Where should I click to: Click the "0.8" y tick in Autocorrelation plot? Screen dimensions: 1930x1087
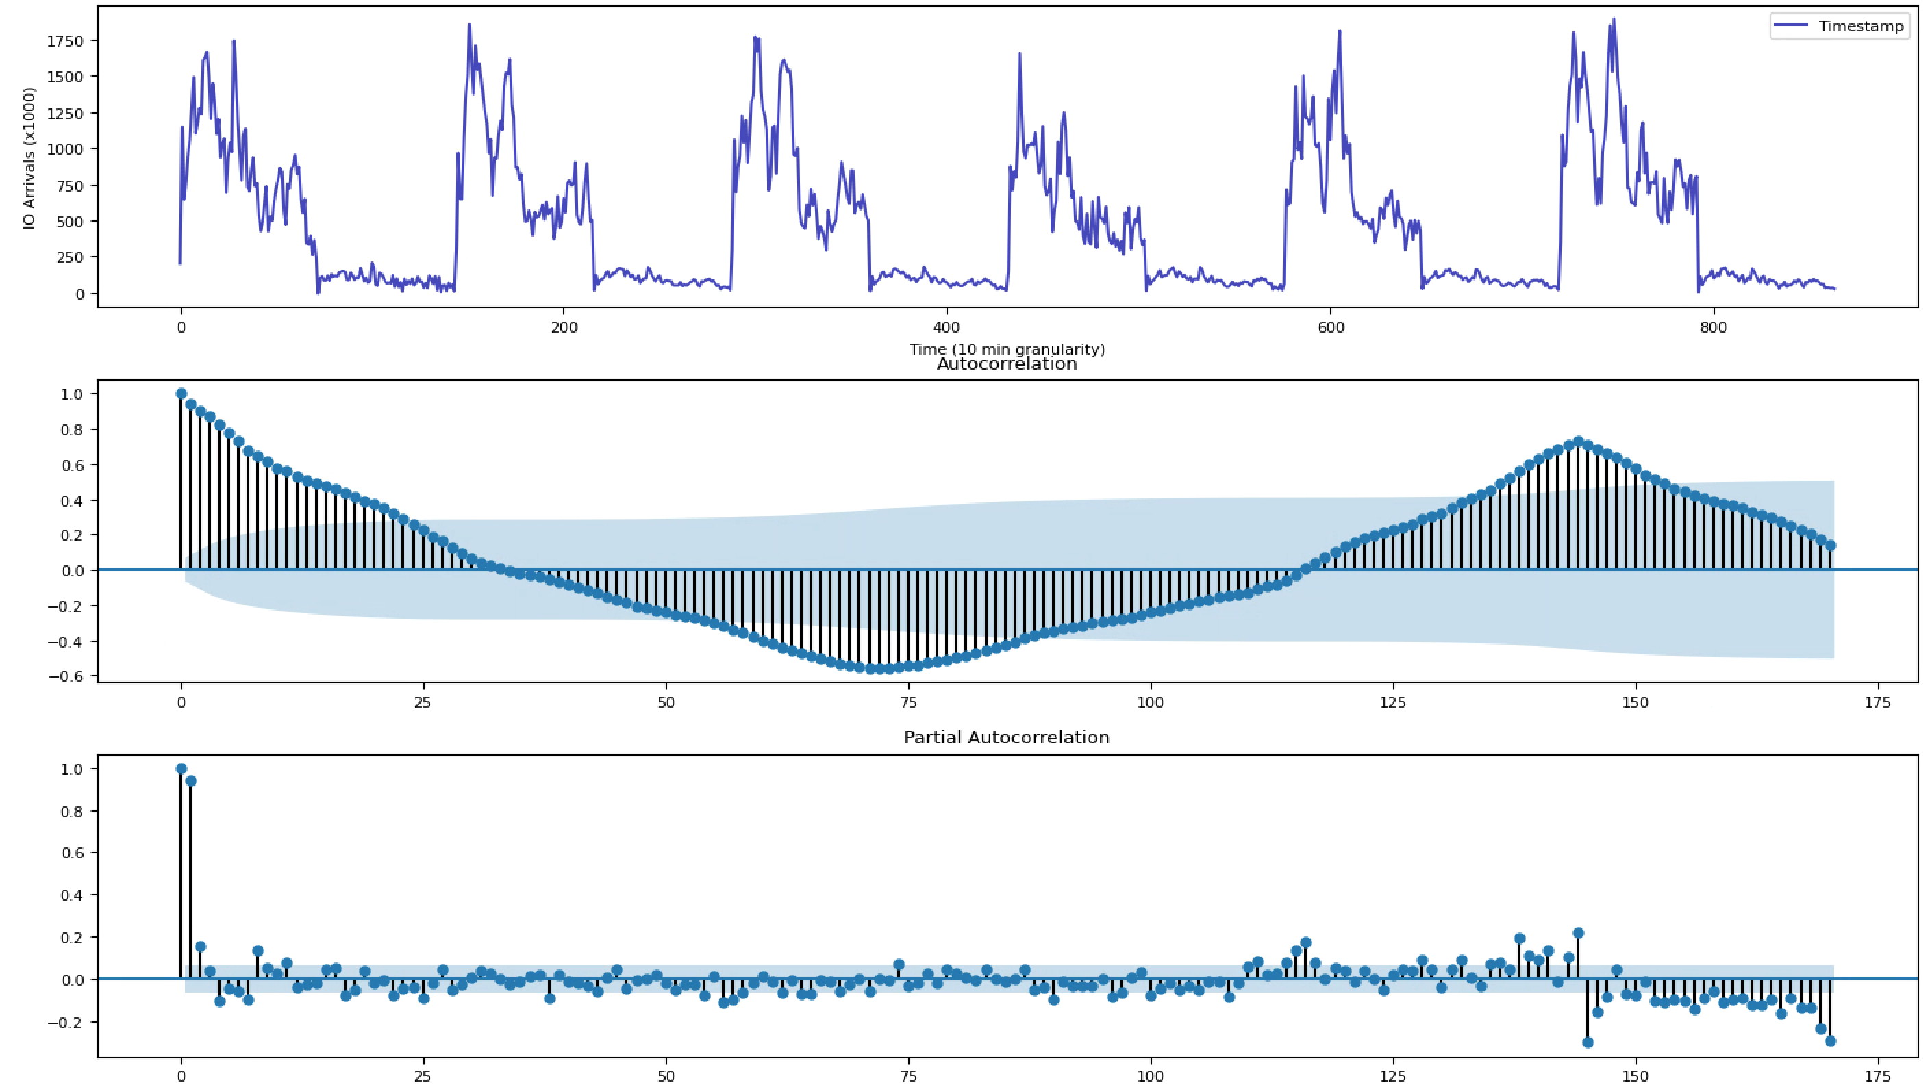(x=71, y=430)
